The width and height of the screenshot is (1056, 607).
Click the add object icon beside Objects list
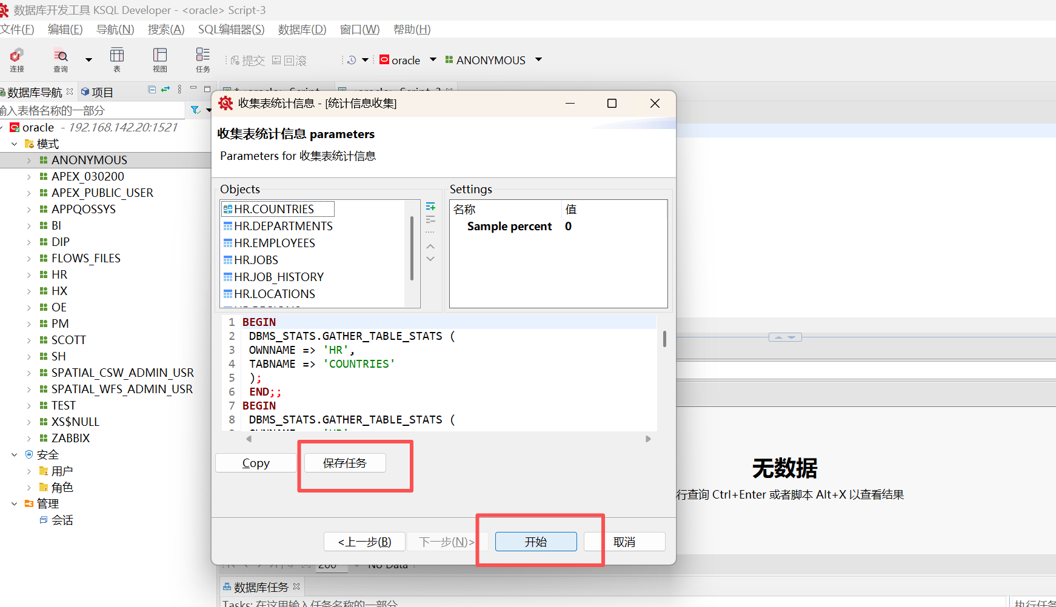click(x=430, y=207)
